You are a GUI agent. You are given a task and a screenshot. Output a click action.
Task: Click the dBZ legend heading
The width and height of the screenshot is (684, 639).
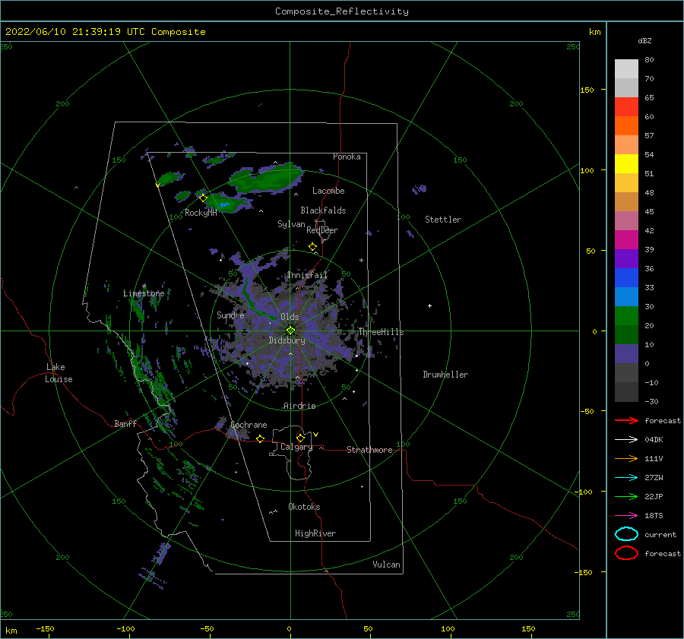pos(644,40)
